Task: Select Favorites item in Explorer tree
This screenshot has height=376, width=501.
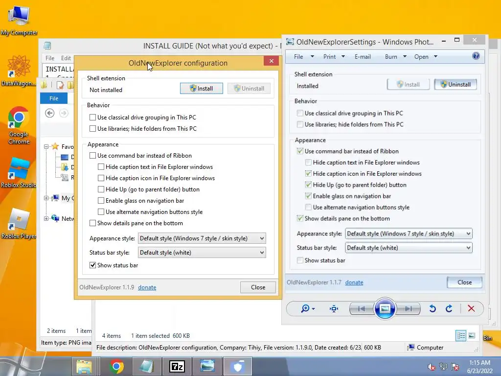Action: point(63,147)
